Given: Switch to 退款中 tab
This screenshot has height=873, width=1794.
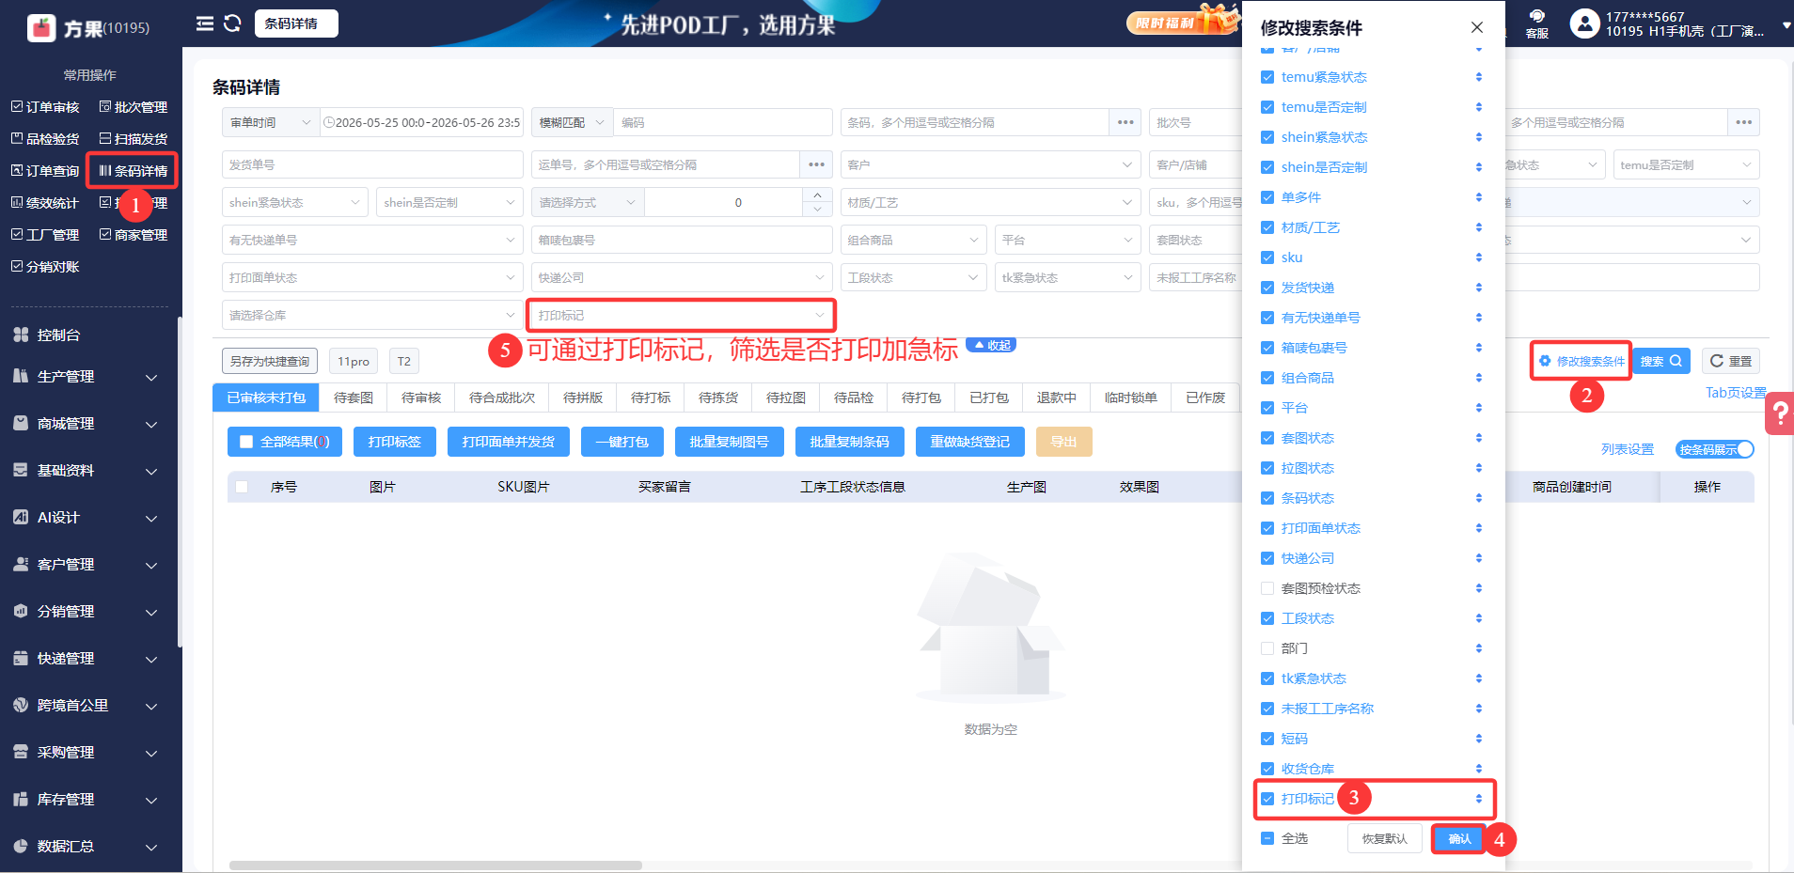Looking at the screenshot, I should pyautogui.click(x=1057, y=398).
